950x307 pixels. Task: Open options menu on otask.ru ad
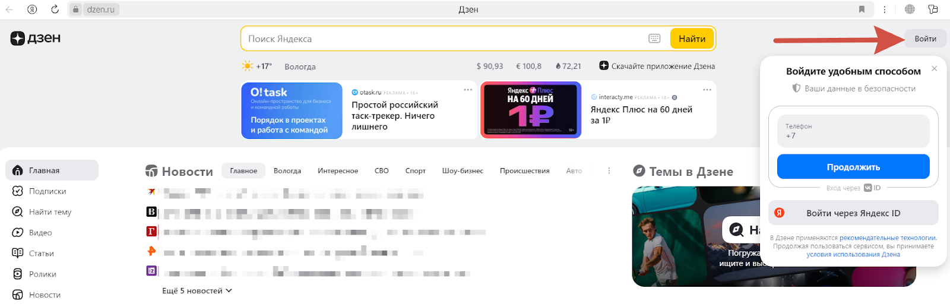pos(468,90)
